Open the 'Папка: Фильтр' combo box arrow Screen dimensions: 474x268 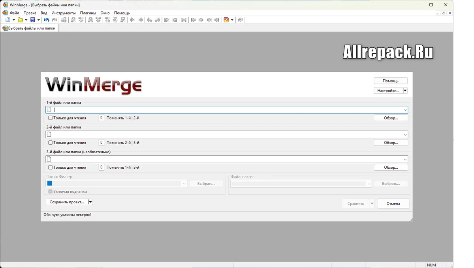[184, 184]
